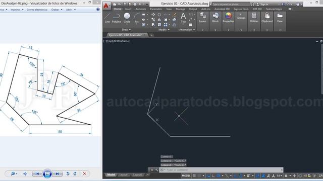The height and width of the screenshot is (181, 323).
Task: Rotate image clockwise in photo viewer
Action: click(x=75, y=174)
